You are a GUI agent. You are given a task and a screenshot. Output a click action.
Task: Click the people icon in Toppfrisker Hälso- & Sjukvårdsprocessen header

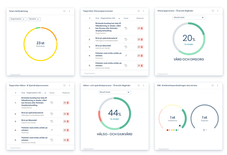(65, 85)
